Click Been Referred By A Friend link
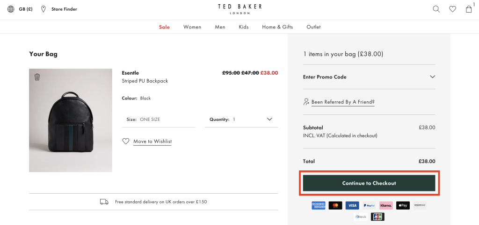 click(343, 102)
